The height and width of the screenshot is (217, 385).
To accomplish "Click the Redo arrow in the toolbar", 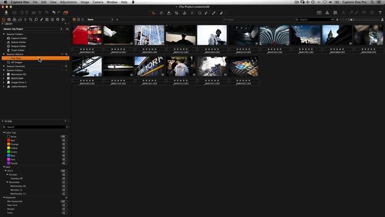I will (x=59, y=13).
